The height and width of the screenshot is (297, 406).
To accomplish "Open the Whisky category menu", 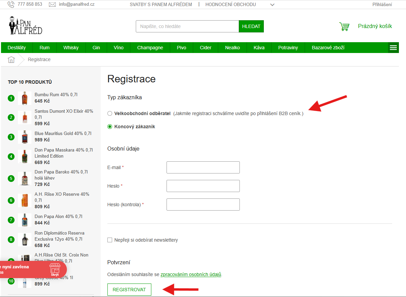I will pyautogui.click(x=71, y=48).
